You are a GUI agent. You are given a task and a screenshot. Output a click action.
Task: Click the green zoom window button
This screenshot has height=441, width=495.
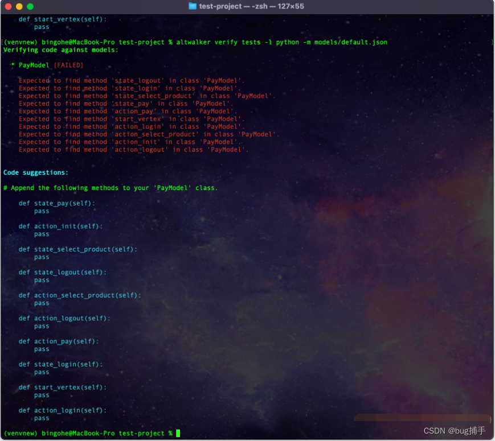coord(30,6)
